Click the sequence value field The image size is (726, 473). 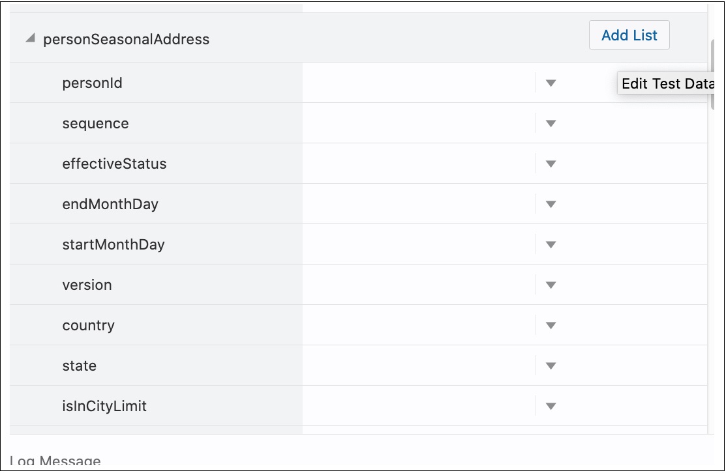tap(418, 123)
